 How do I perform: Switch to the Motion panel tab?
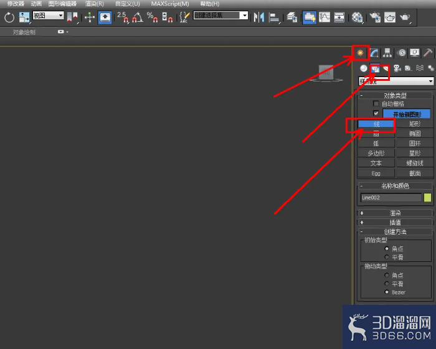click(402, 52)
